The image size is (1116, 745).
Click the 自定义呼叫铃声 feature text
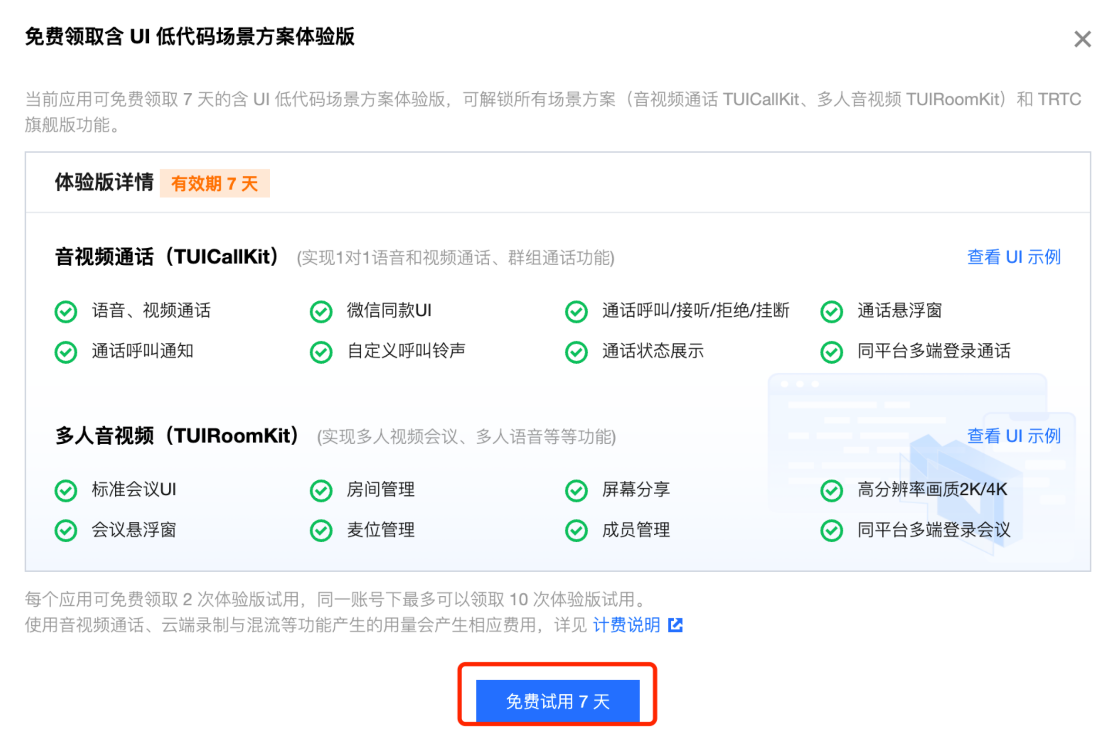pyautogui.click(x=406, y=351)
